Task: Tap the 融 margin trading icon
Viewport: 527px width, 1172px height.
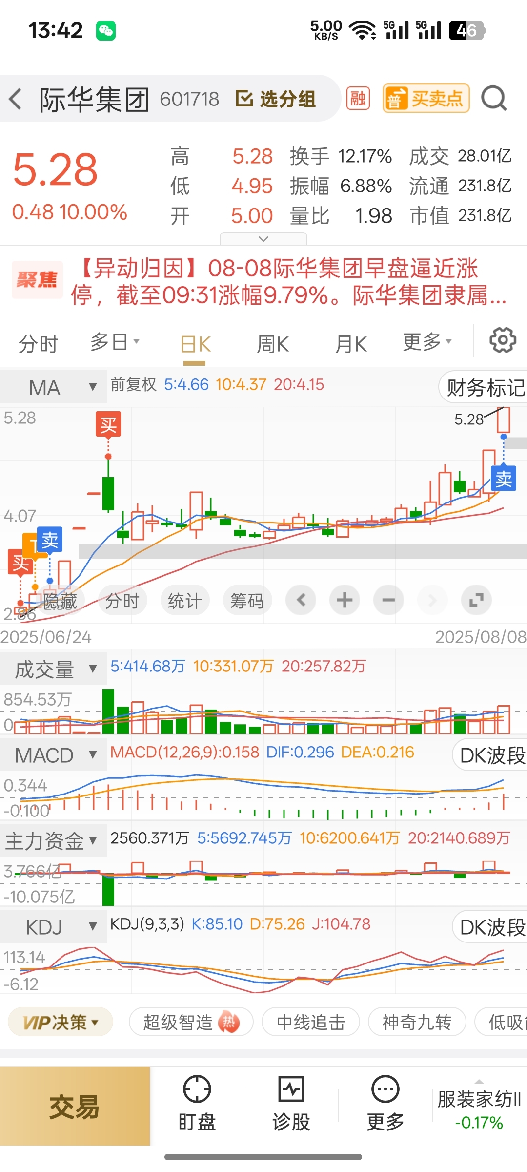Action: [x=358, y=99]
